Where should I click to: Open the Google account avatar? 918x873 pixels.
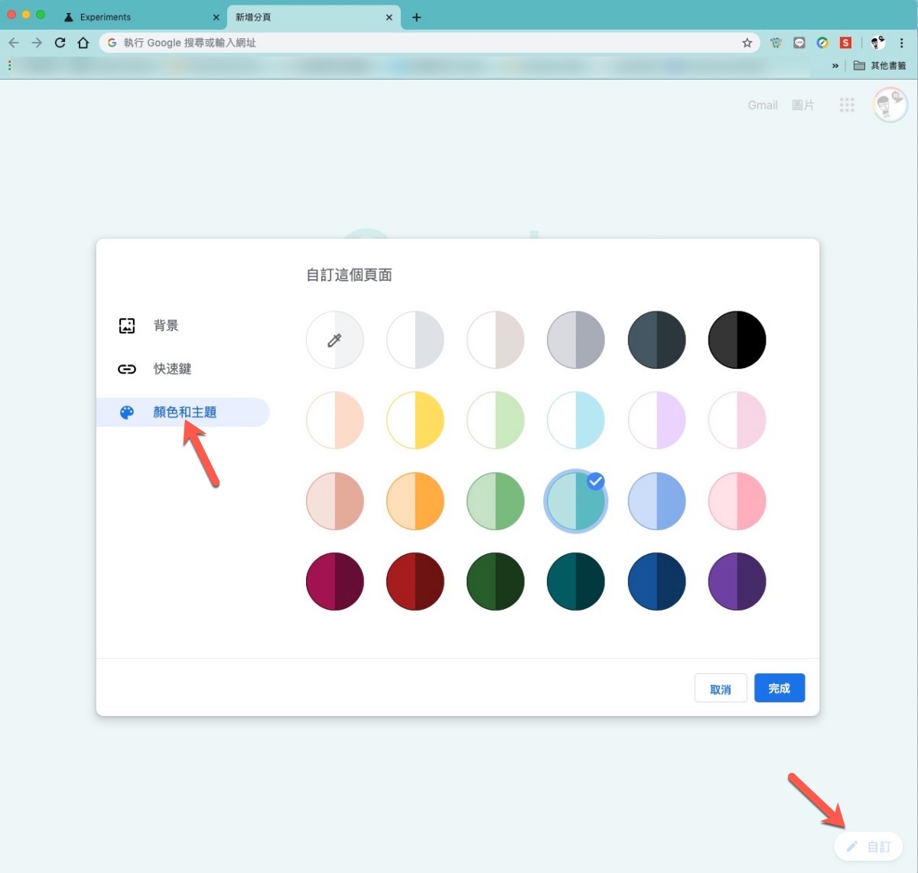890,105
